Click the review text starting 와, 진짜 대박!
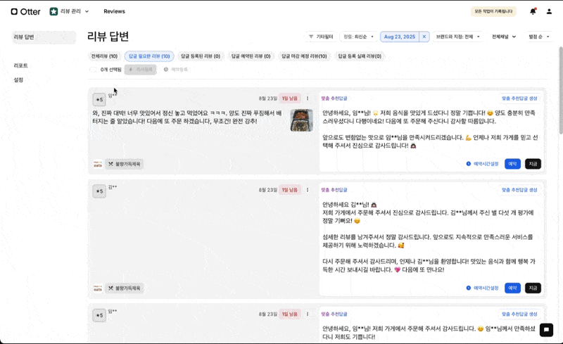563x344 pixels. pos(187,117)
